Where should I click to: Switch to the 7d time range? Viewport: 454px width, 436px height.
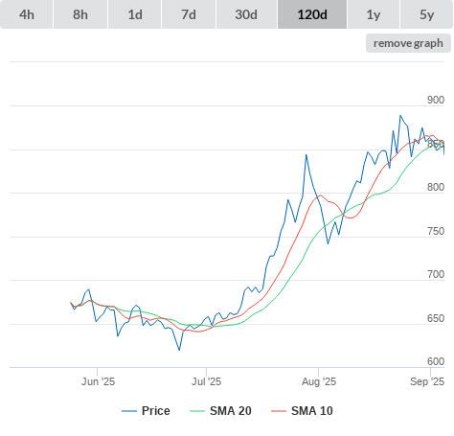tap(189, 14)
